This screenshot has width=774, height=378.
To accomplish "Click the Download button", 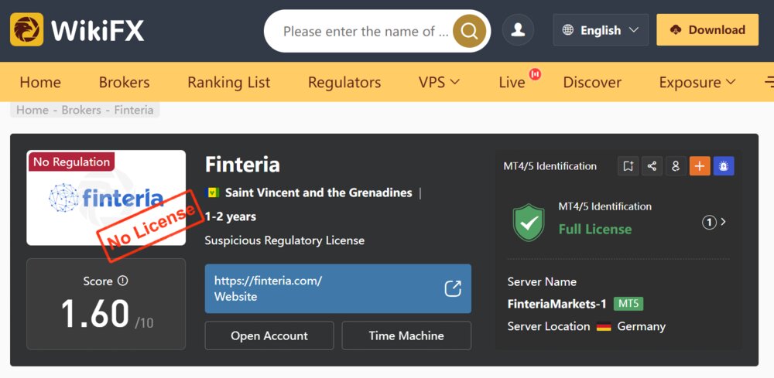I will point(707,30).
